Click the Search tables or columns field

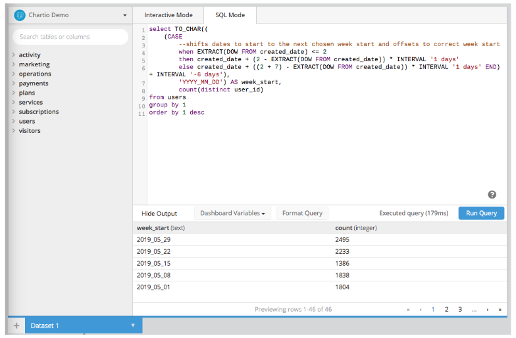pyautogui.click(x=70, y=37)
